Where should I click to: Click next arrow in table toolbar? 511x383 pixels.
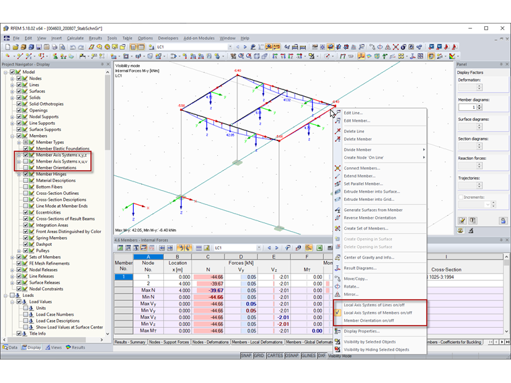click(277, 248)
